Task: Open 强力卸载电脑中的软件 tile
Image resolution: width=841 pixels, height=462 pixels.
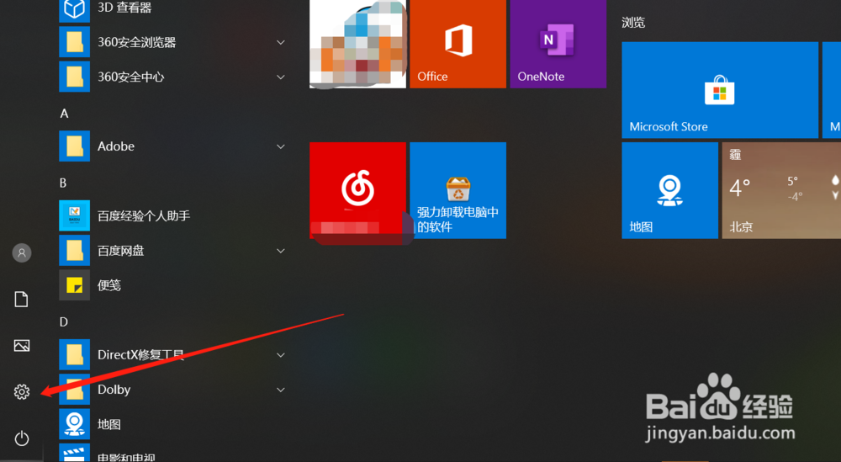Action: [x=458, y=190]
